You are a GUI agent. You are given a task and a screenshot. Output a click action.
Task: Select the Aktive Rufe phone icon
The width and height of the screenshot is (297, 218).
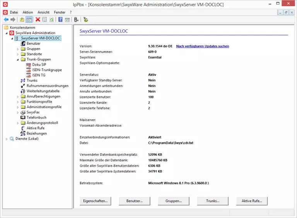click(23, 128)
